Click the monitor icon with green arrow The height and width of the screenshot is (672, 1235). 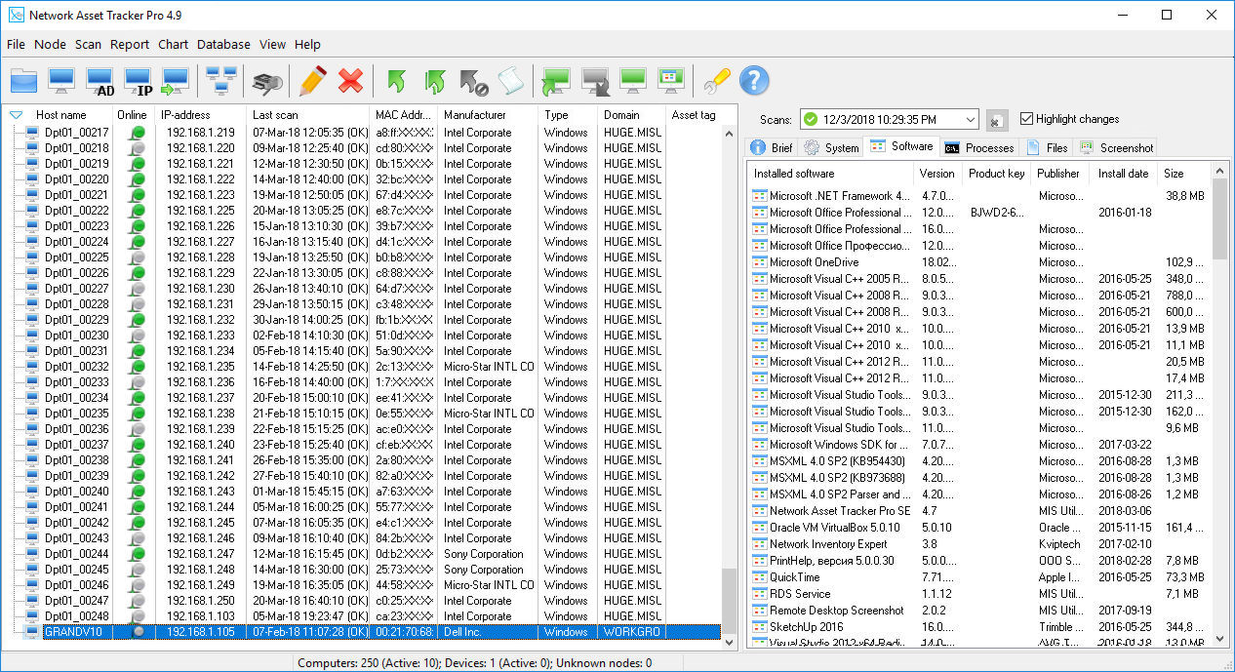pos(176,81)
